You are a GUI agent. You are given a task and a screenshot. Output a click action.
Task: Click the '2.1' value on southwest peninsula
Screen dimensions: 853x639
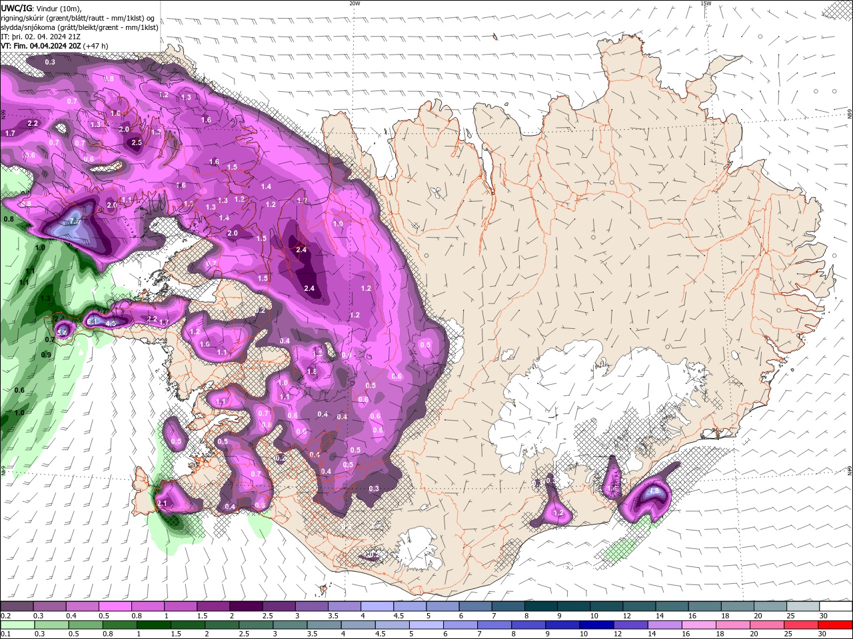click(161, 504)
